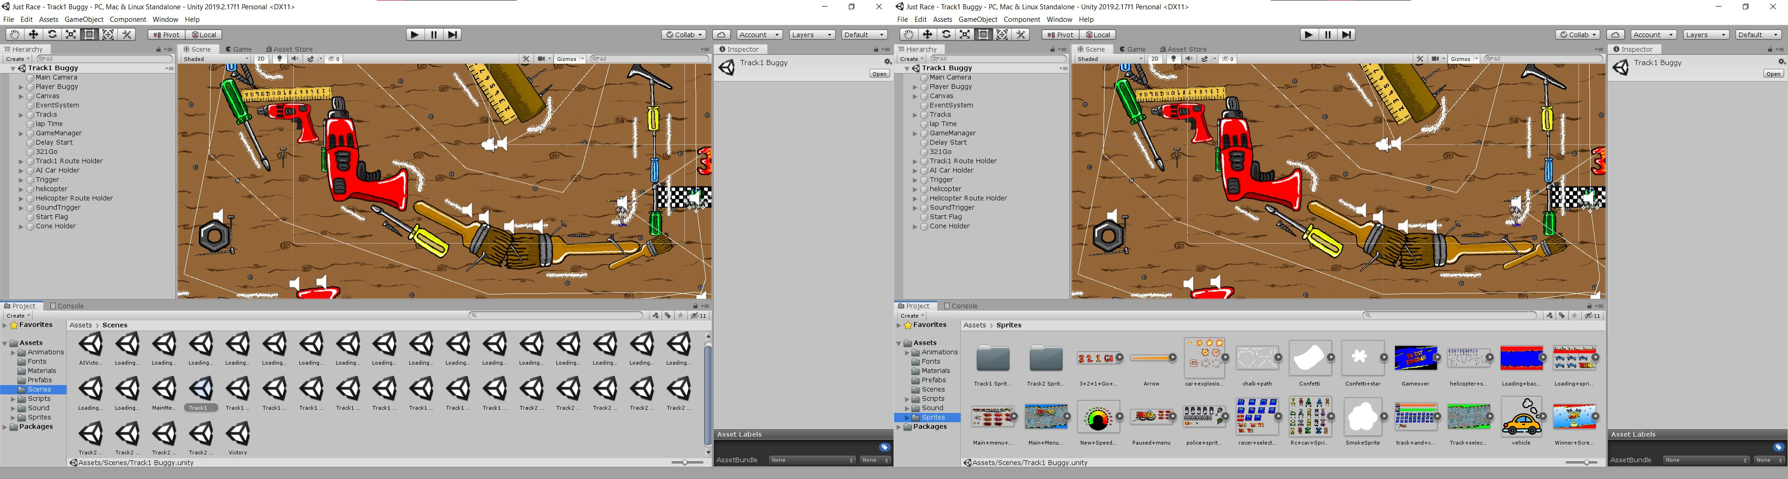Open the Shaded draw mode dropdown
1788x479 pixels.
pyautogui.click(x=212, y=59)
